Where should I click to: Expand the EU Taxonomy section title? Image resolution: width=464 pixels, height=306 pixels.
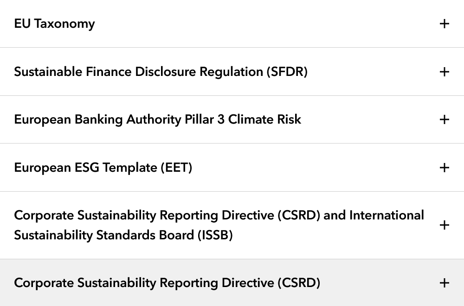coord(54,24)
